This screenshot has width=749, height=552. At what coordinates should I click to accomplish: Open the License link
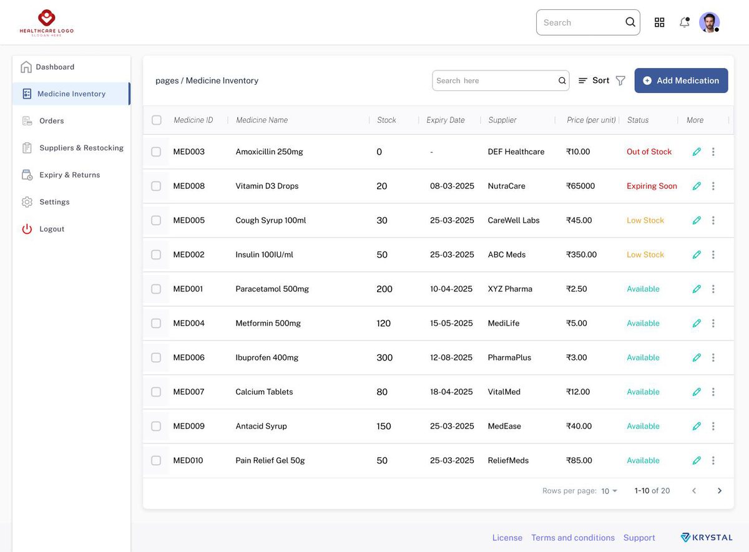point(507,538)
